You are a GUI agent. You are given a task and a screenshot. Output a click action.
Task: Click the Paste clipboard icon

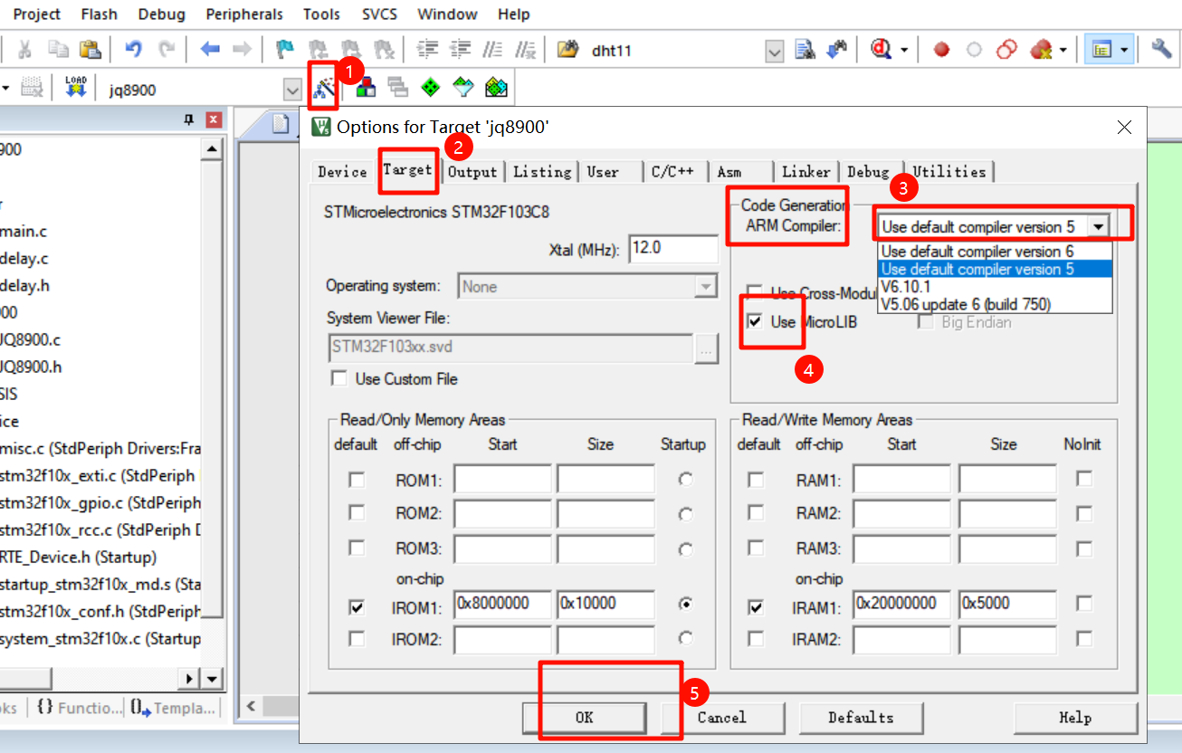(89, 50)
